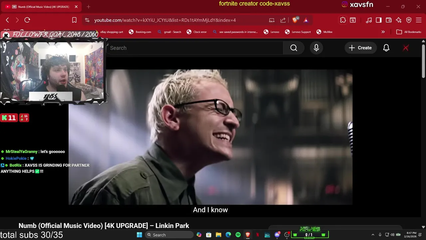The width and height of the screenshot is (426, 240).
Task: Open the All Bookmarks folder
Action: 409,32
